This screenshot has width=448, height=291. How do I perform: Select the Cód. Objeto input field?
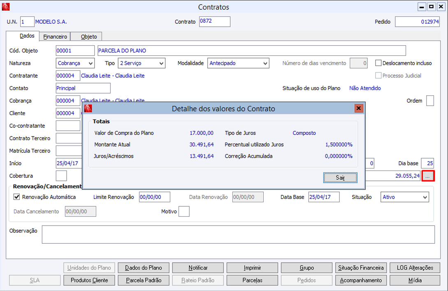coord(75,51)
